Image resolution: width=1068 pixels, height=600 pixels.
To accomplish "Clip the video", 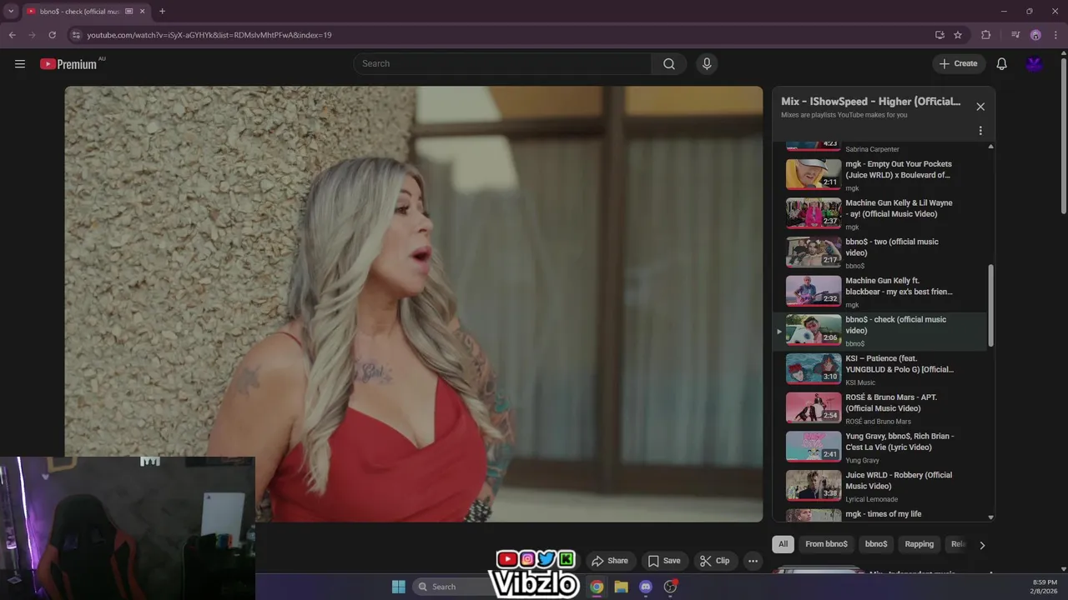I will coord(714,561).
